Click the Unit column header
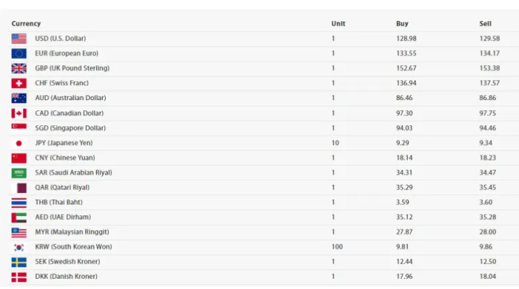This screenshot has width=519, height=289. [x=338, y=24]
